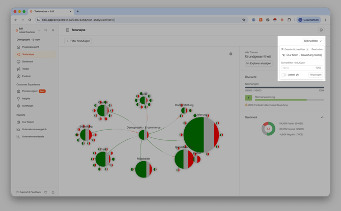Select the Bestellung node
The width and height of the screenshot is (341, 211).
click(x=86, y=135)
